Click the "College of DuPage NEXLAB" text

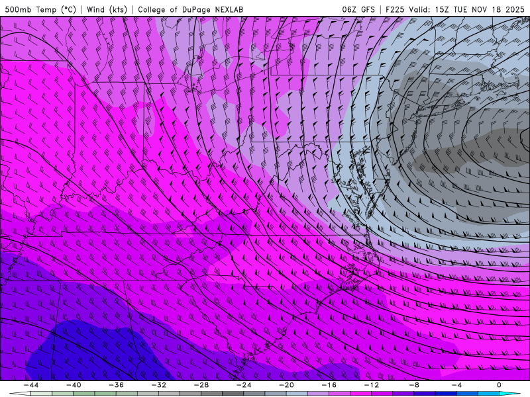pyautogui.click(x=190, y=9)
